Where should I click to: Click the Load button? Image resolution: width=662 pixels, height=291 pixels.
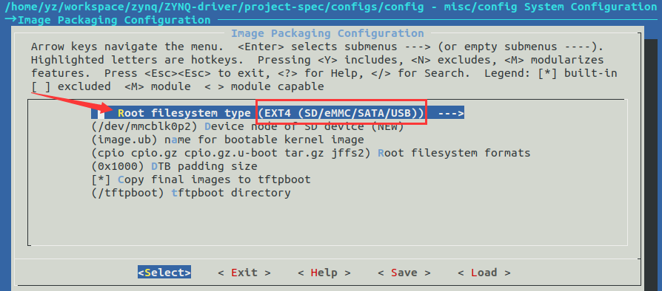pos(484,273)
